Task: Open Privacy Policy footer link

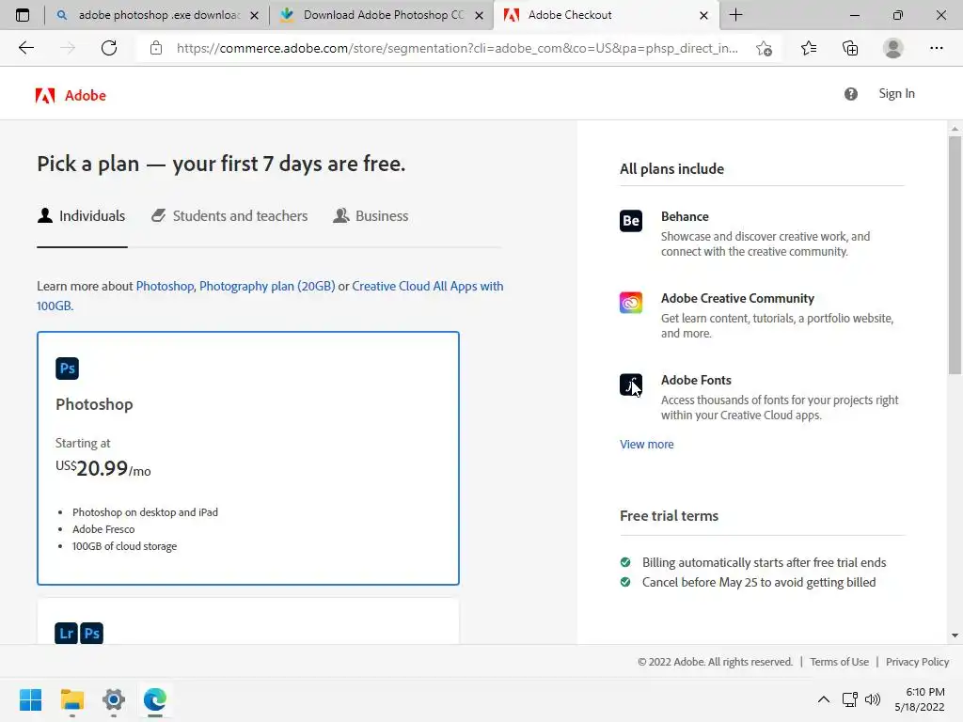Action: click(x=917, y=662)
